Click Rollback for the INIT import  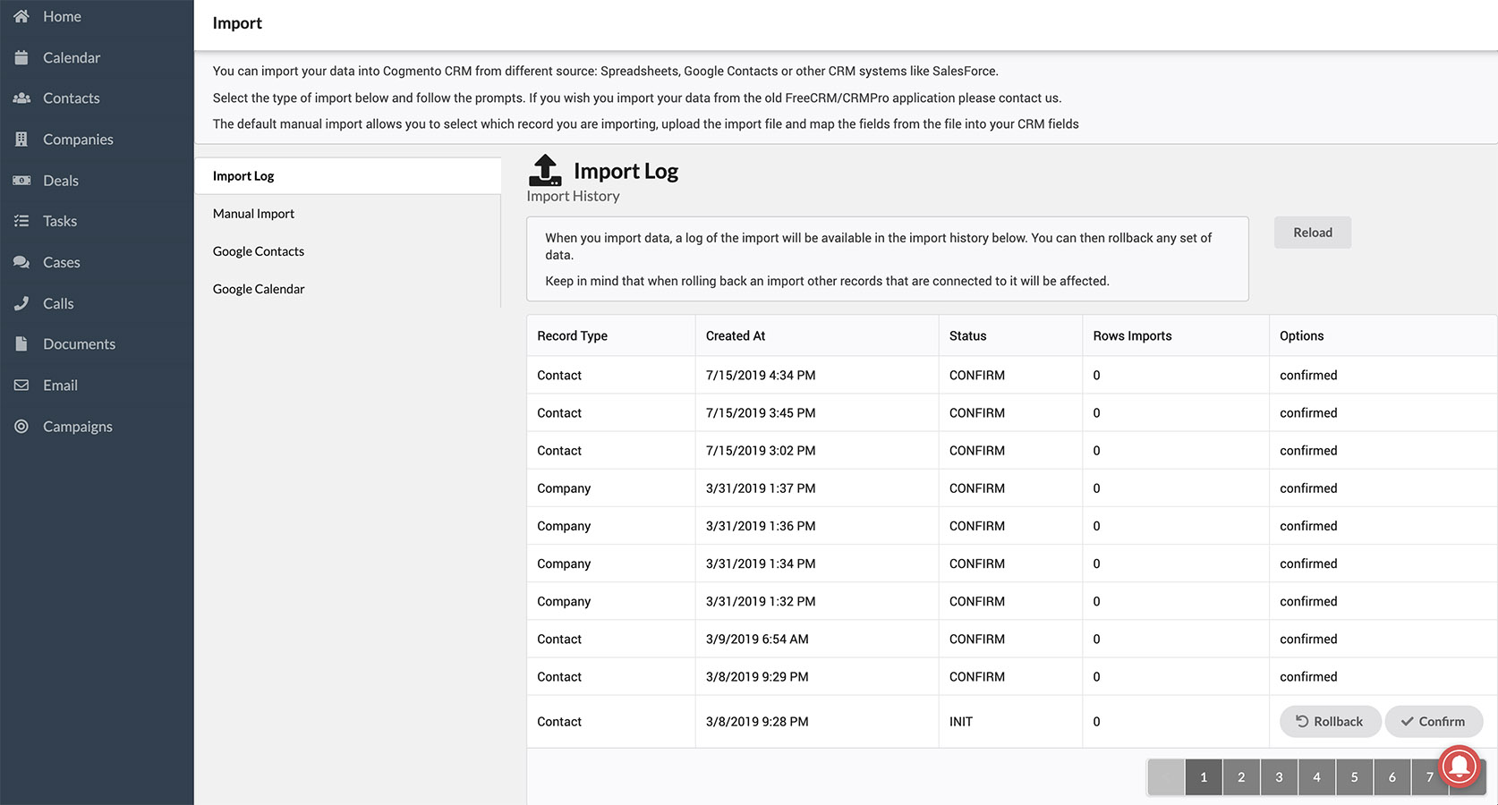[x=1330, y=722]
